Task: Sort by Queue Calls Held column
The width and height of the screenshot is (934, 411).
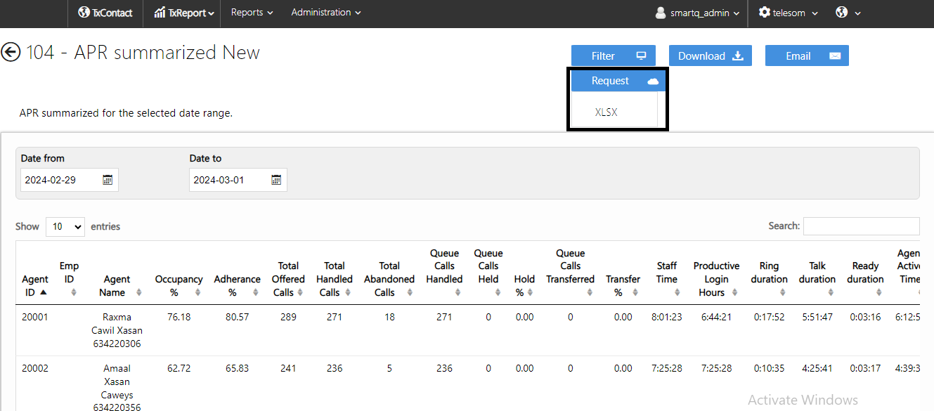Action: 488,273
